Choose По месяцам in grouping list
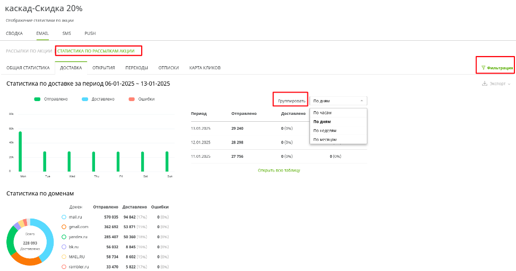This screenshot has height=271, width=516. (x=325, y=139)
